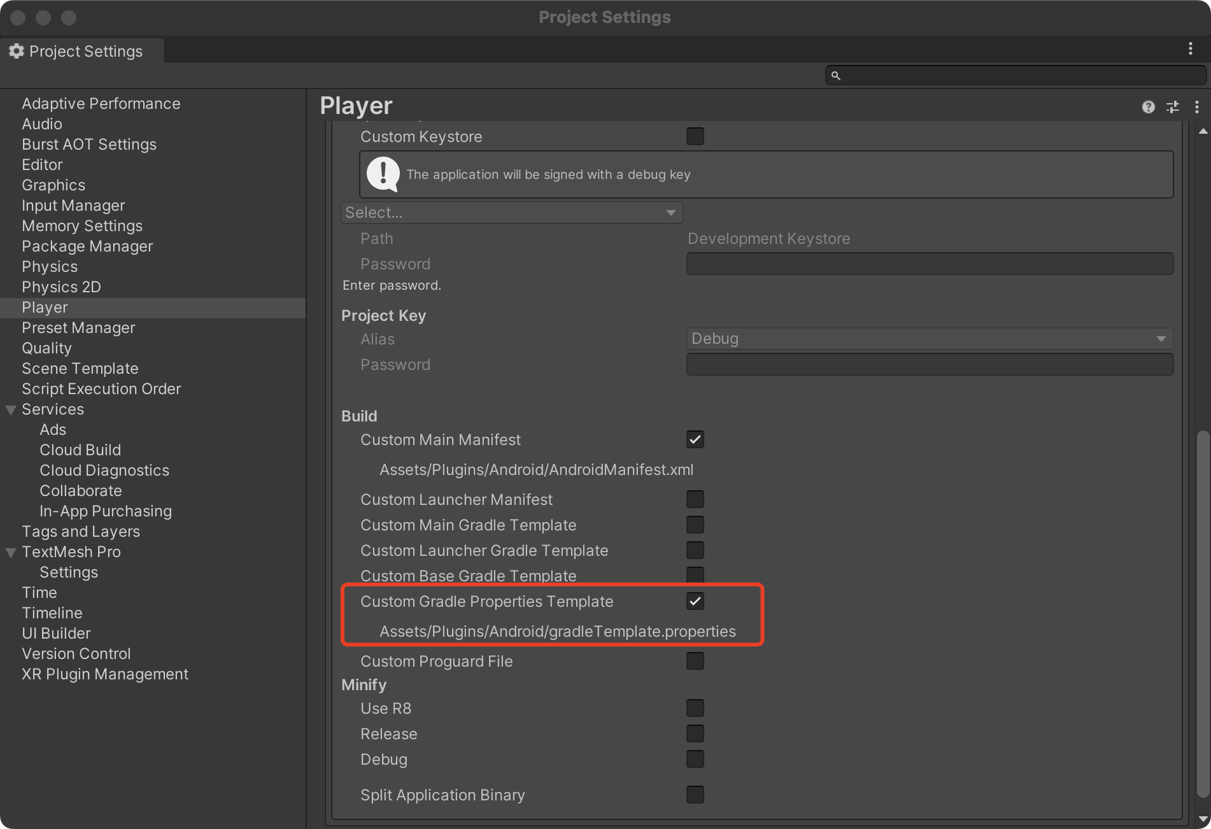
Task: Open the Alias Debug dropdown
Action: tap(930, 339)
